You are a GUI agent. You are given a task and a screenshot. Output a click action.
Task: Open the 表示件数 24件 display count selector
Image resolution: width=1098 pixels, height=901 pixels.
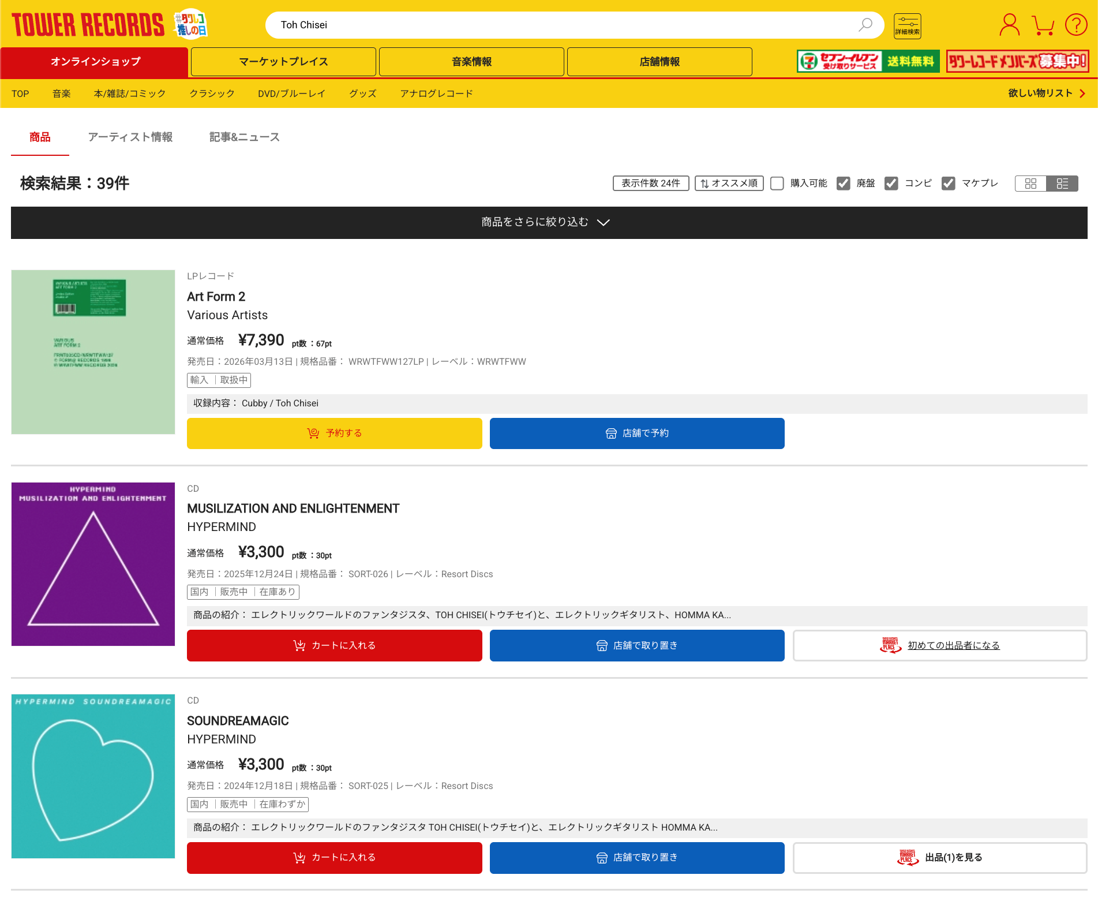651,183
